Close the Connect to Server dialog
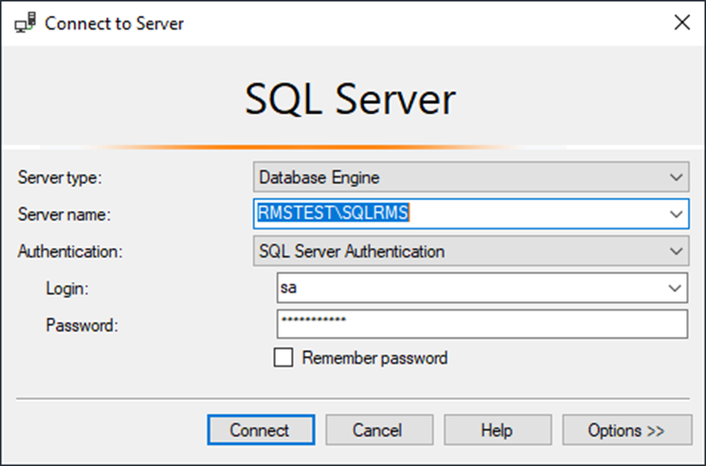 (x=682, y=23)
